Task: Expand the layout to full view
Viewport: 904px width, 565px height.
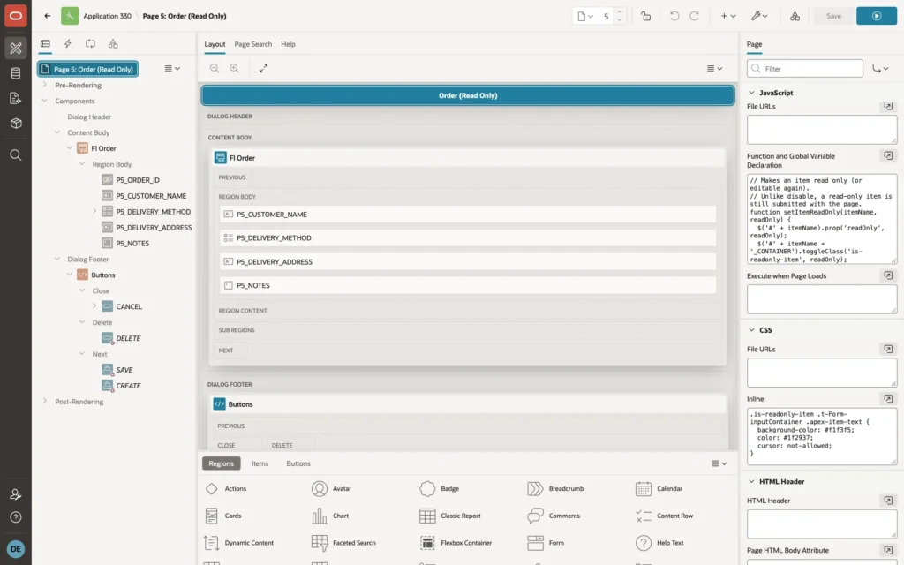Action: [x=263, y=68]
